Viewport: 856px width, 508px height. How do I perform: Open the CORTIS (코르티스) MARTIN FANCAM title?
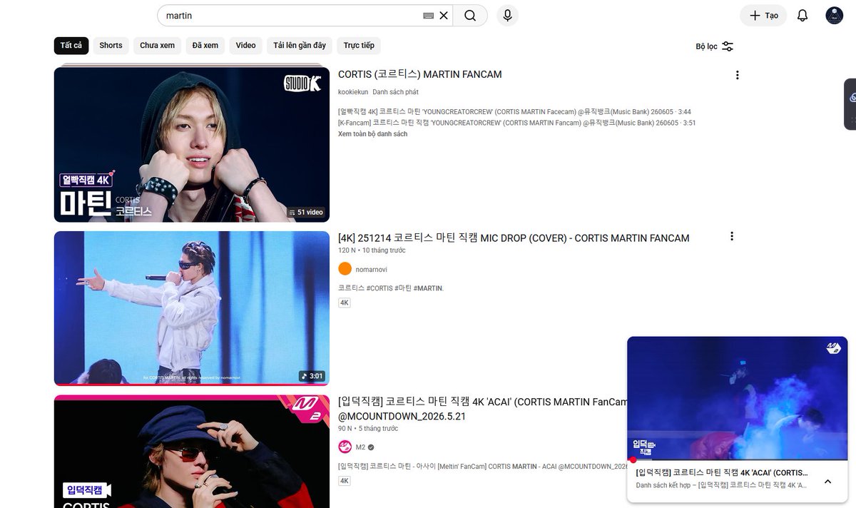(420, 74)
